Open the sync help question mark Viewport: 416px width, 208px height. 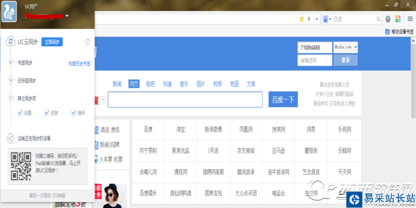pyautogui.click(x=87, y=42)
